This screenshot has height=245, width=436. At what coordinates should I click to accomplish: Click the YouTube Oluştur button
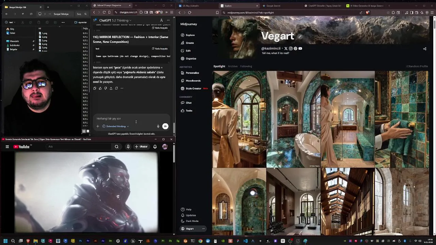tap(141, 147)
